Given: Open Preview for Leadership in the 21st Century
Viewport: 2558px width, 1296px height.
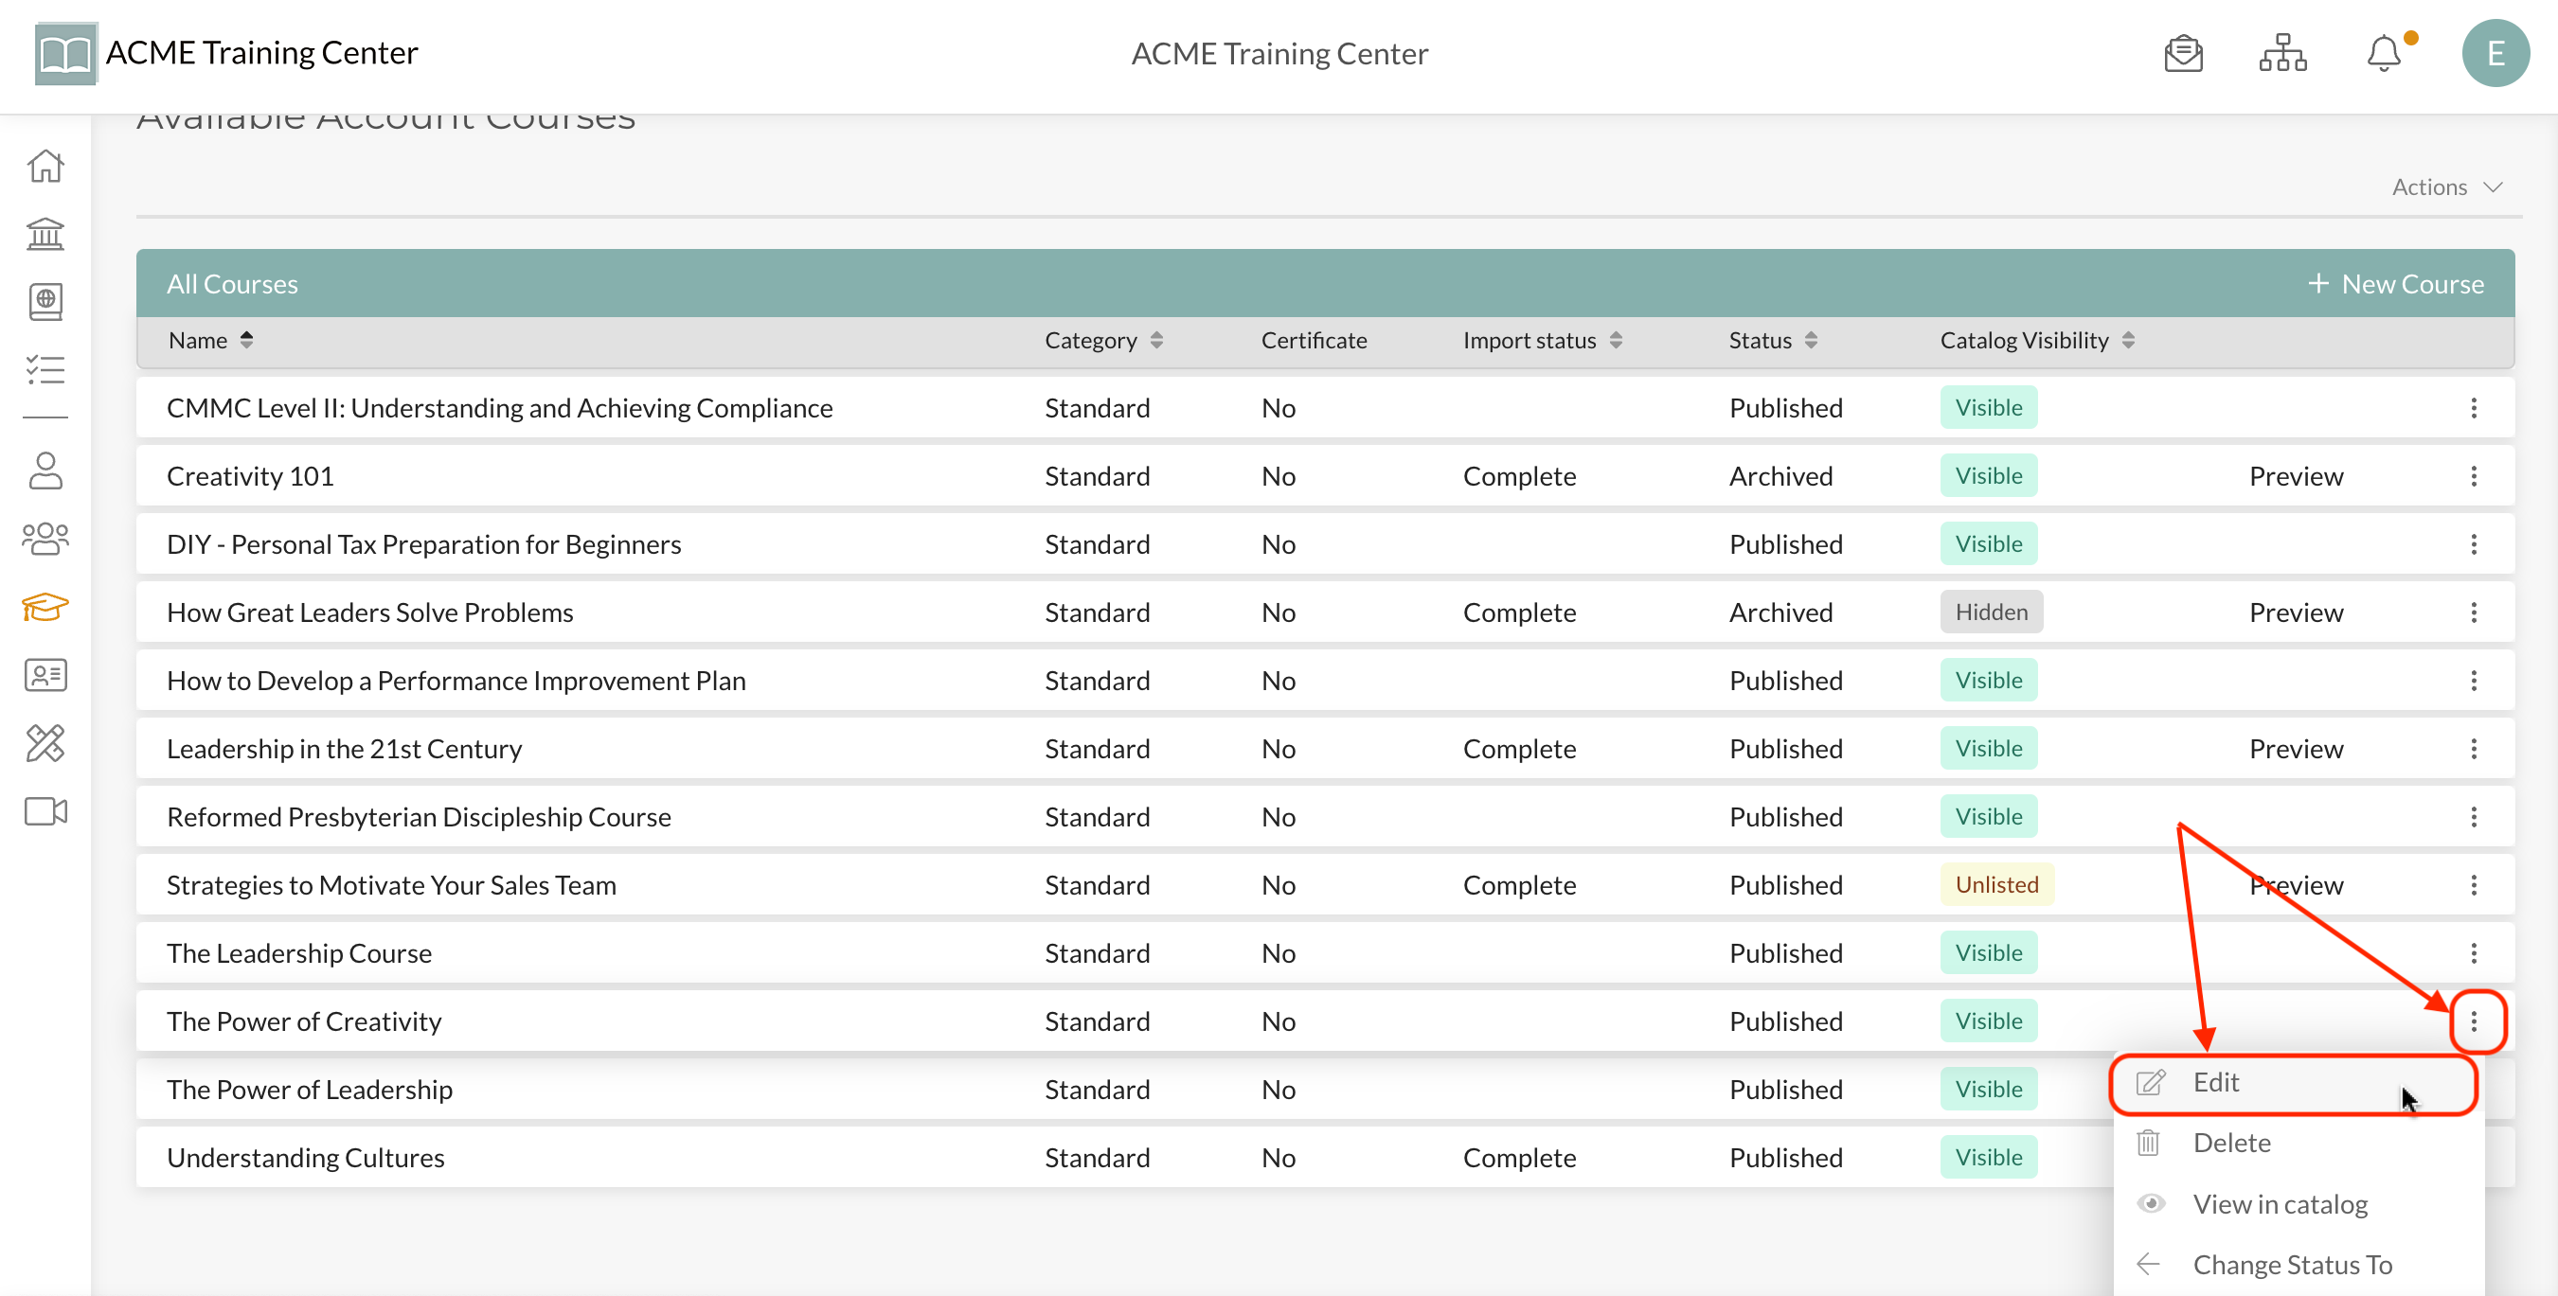Looking at the screenshot, I should click(2295, 748).
